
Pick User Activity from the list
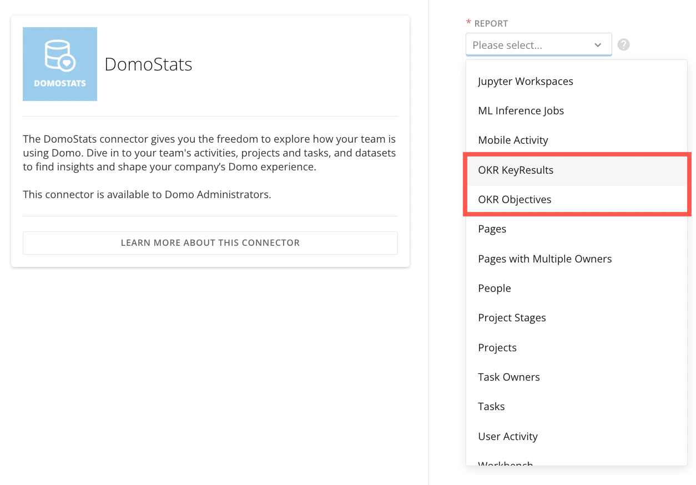[x=576, y=436]
